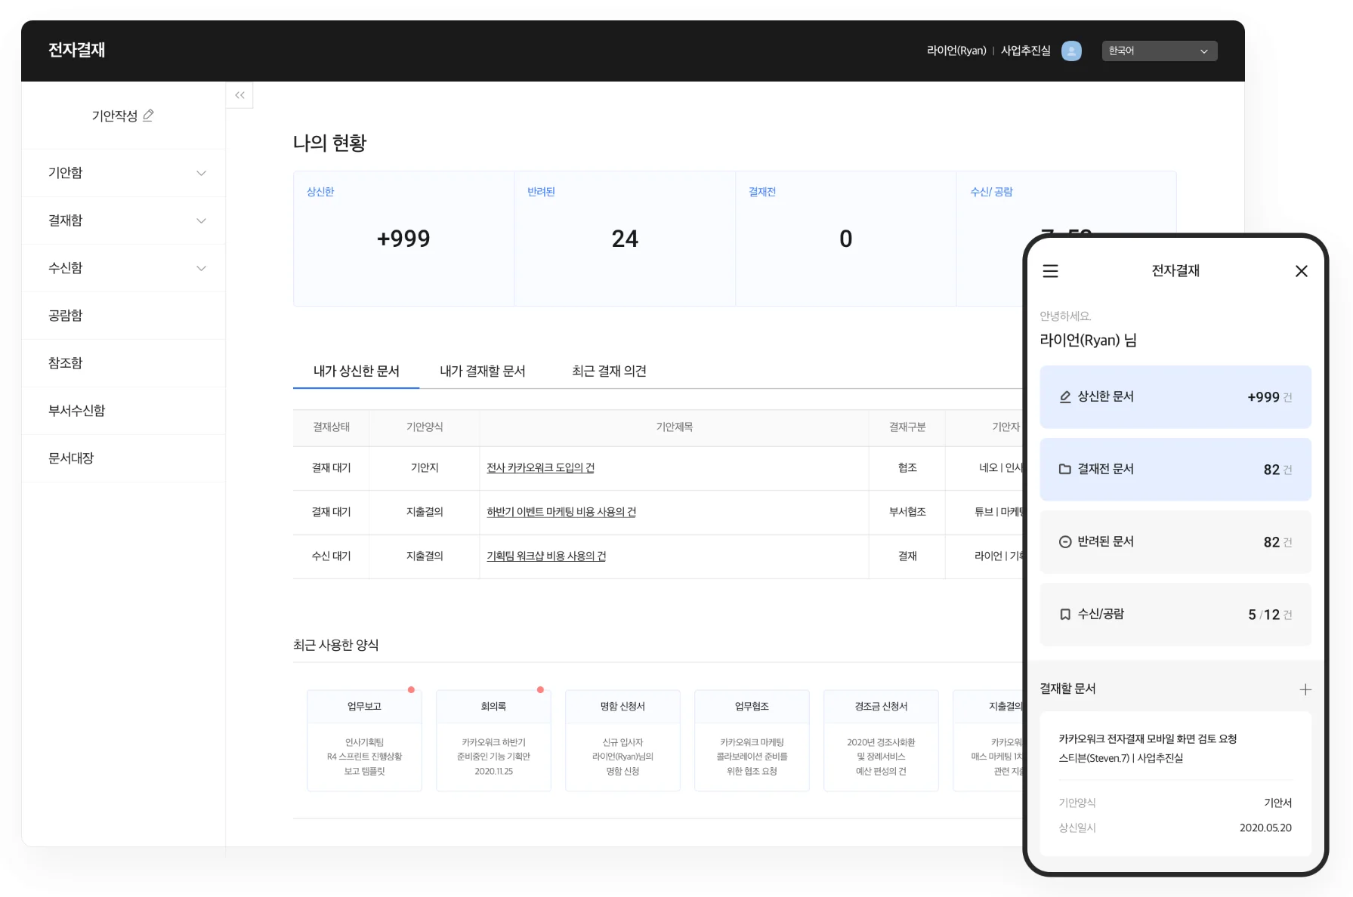Open 상신한 문서 card in mobile view
1353x897 pixels.
click(x=1175, y=397)
